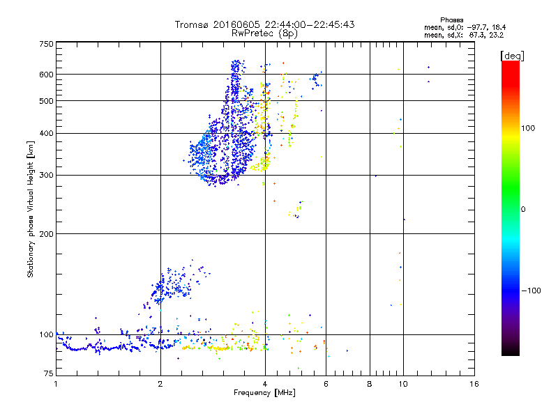
Task: Click the y-axis label '750'
Action: (46, 44)
